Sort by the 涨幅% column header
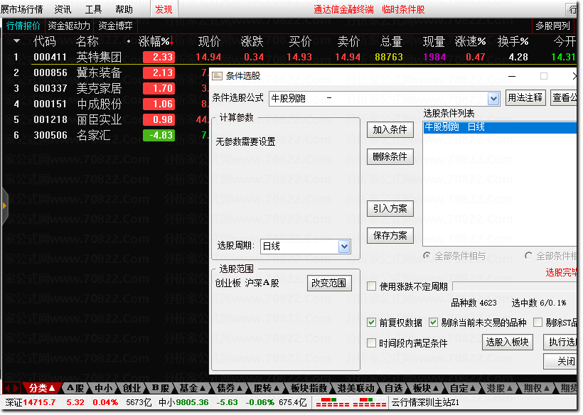The width and height of the screenshot is (583, 415). coord(156,41)
